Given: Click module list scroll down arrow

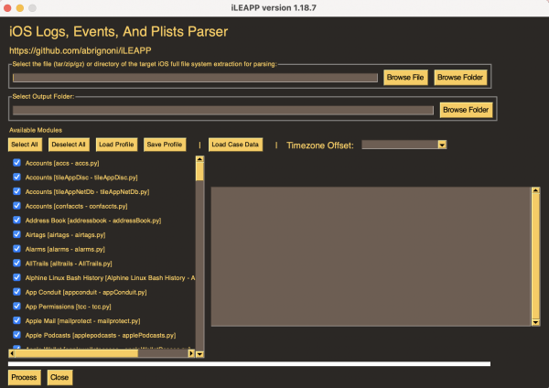Looking at the screenshot, I should click(x=199, y=354).
